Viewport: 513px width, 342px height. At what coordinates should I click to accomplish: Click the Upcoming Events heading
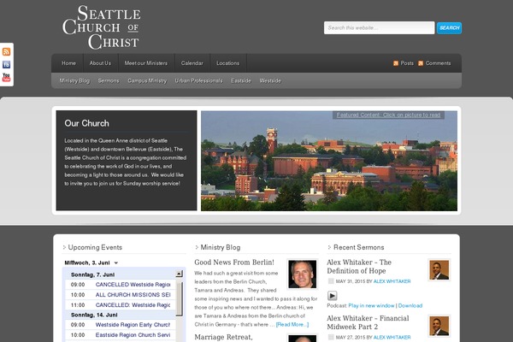click(x=95, y=247)
